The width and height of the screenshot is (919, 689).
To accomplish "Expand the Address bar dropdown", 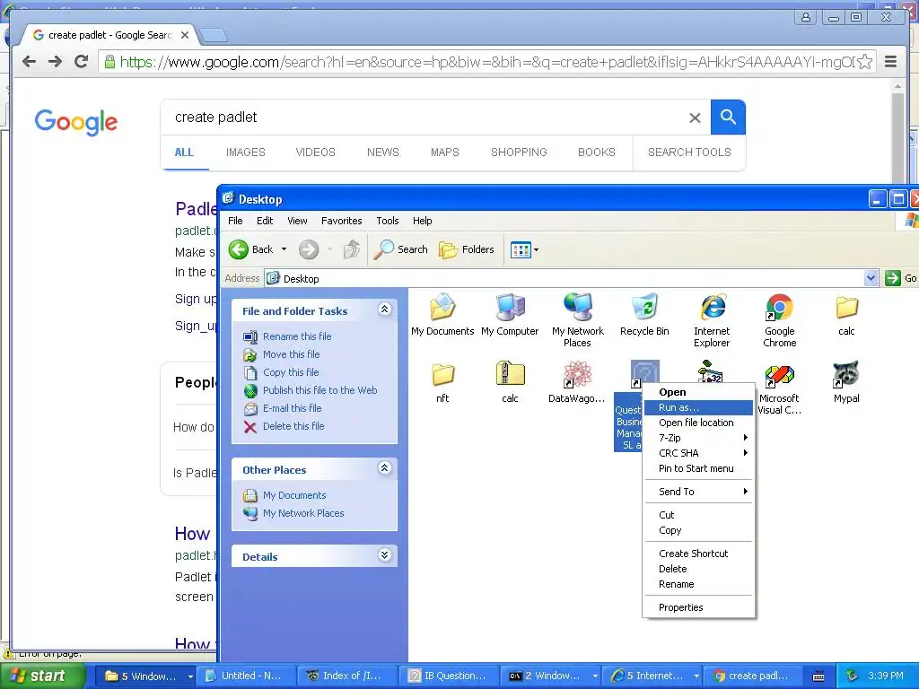I will coord(871,278).
